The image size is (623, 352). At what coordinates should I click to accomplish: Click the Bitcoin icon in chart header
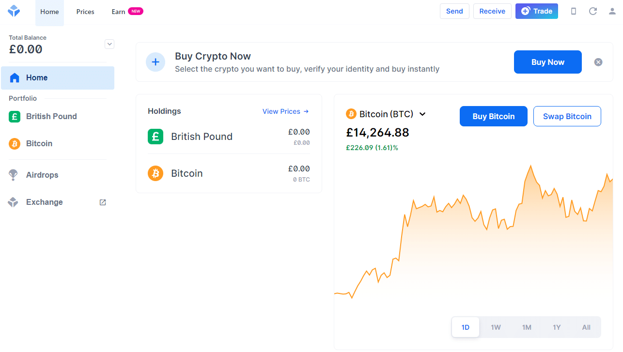(351, 114)
